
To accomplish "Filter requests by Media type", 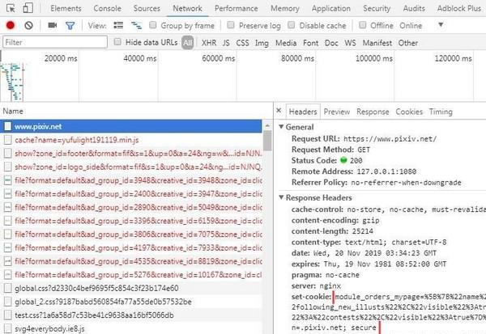I will pyautogui.click(x=286, y=43).
